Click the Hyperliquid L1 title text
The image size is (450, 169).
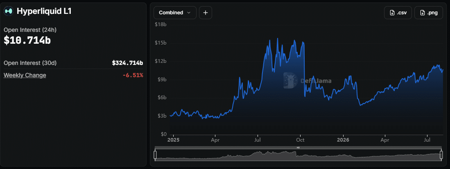pos(44,11)
